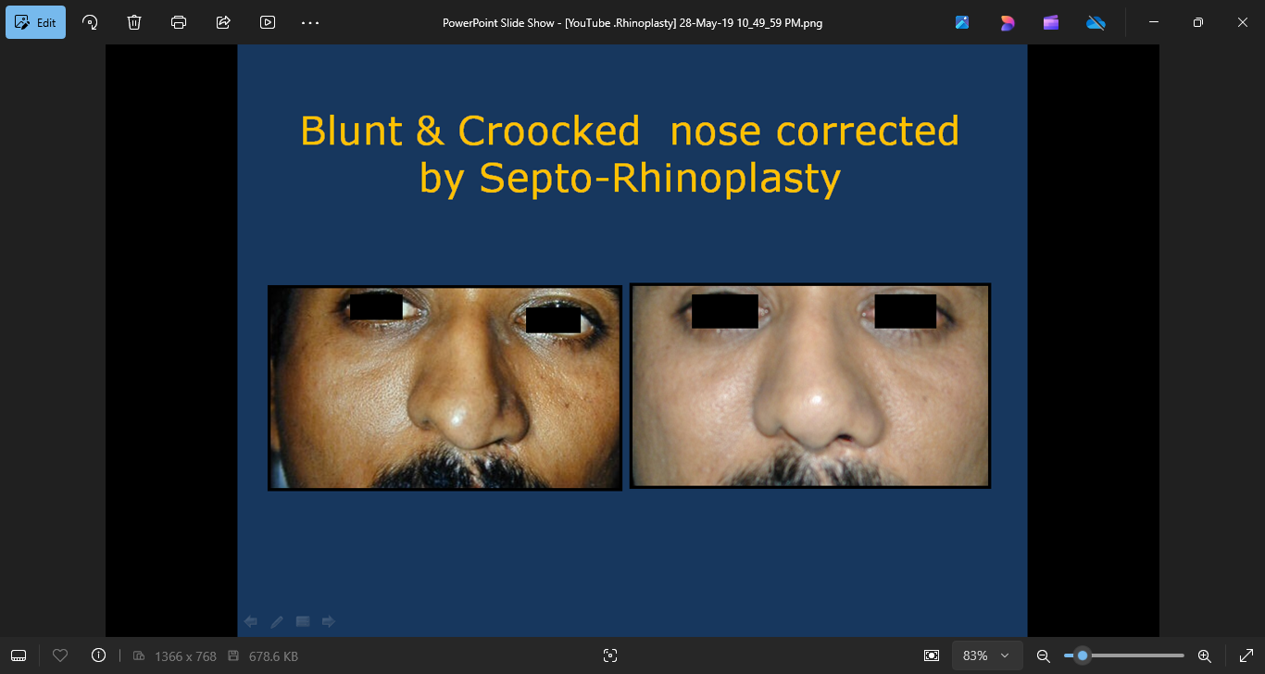Show file info with the info icon
Image resolution: width=1265 pixels, height=674 pixels.
[99, 655]
